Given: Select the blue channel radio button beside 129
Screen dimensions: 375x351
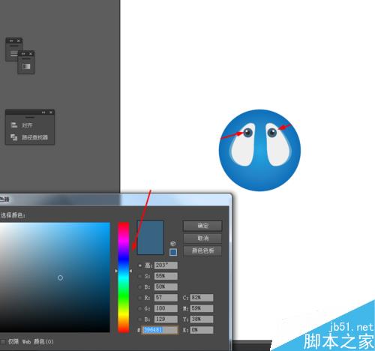Looking at the screenshot, I should point(140,319).
